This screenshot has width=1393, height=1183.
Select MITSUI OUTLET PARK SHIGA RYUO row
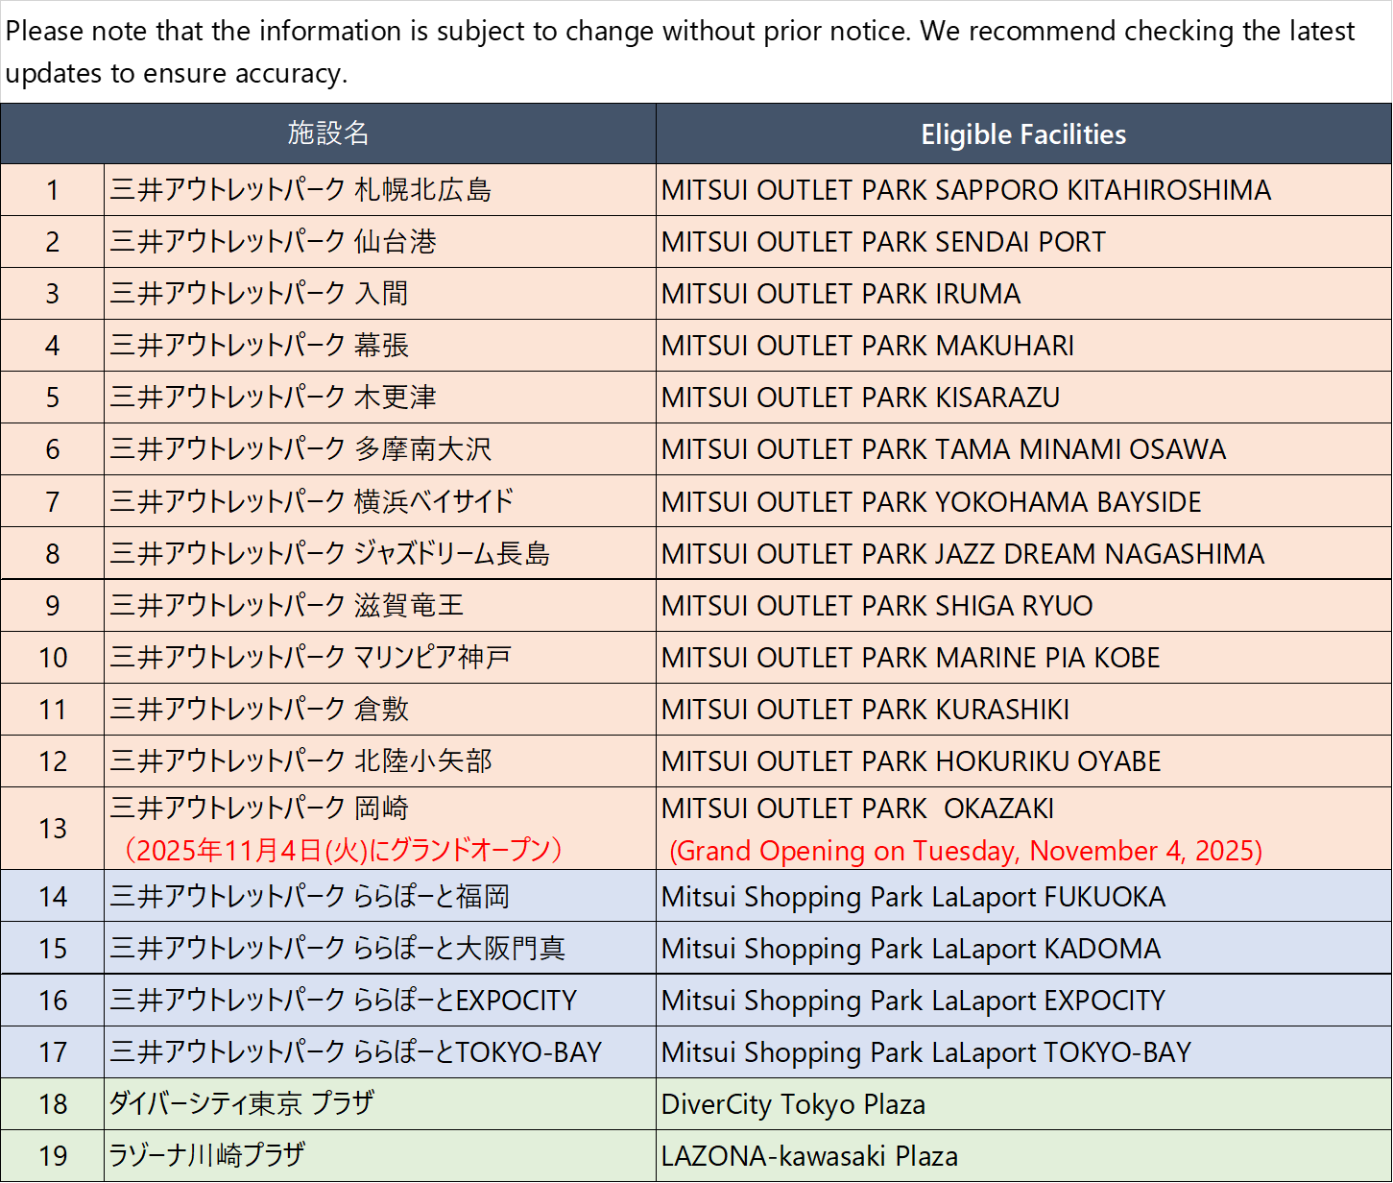click(x=874, y=605)
